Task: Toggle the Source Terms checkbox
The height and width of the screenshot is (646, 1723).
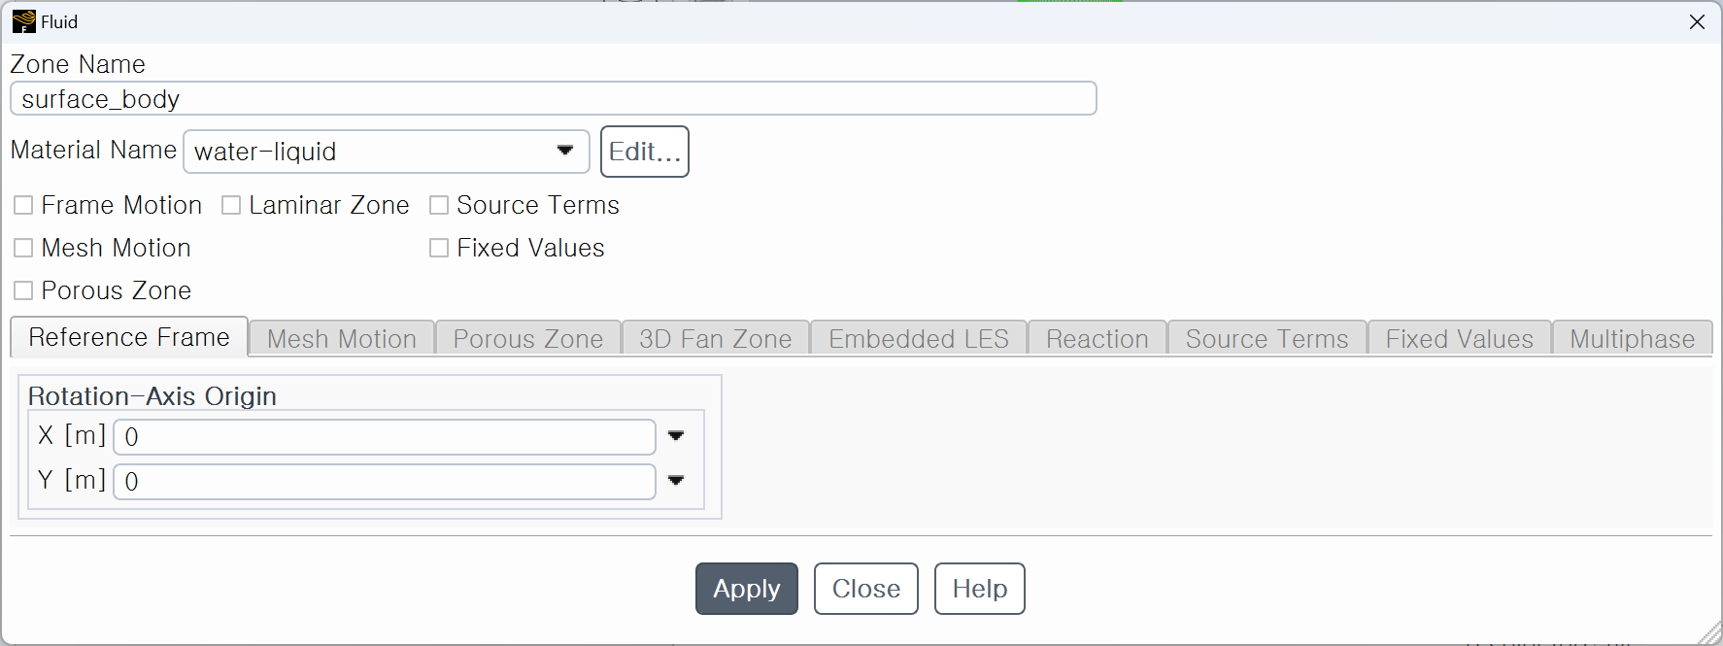Action: [439, 205]
